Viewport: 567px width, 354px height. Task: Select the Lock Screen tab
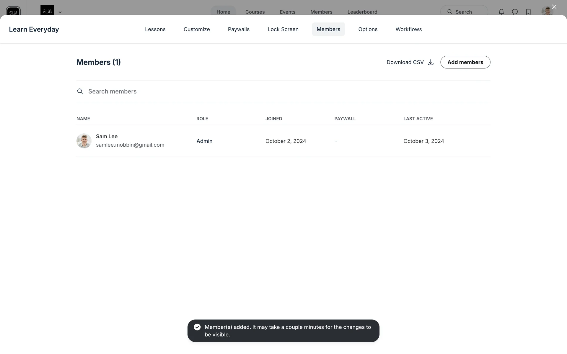283,29
